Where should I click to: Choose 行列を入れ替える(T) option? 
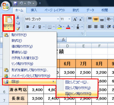click(30, 58)
